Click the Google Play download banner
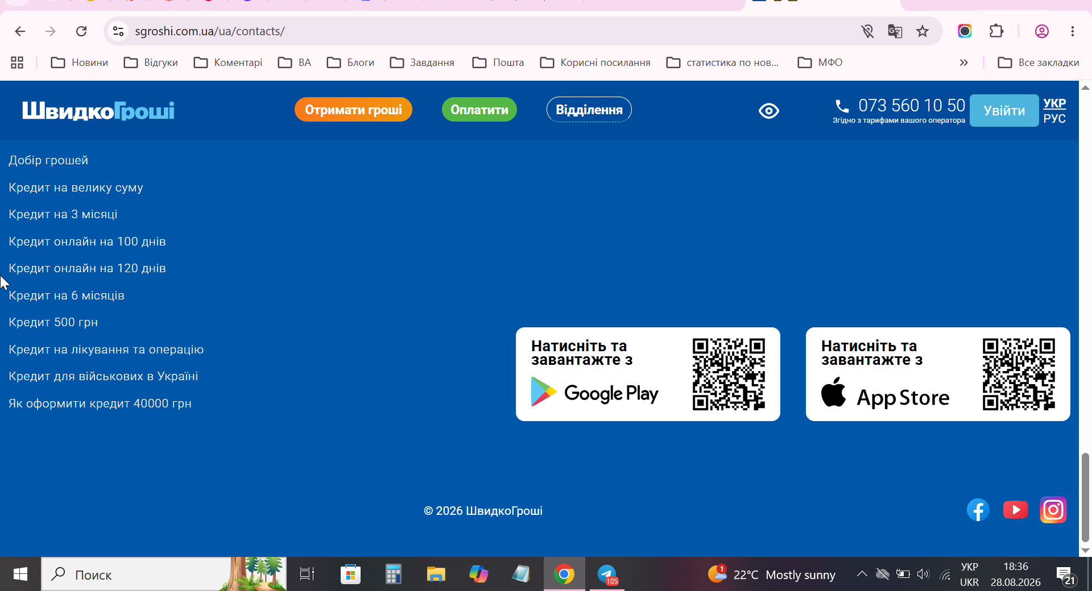This screenshot has width=1092, height=591. (648, 374)
